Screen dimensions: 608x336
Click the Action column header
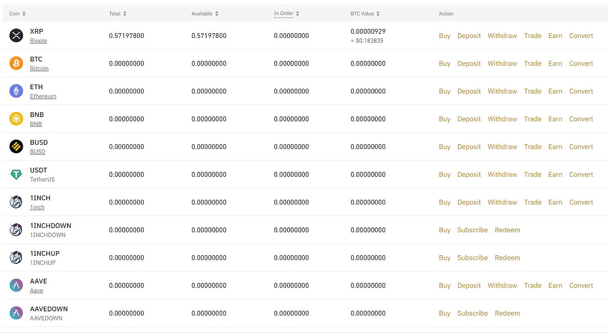pyautogui.click(x=446, y=14)
